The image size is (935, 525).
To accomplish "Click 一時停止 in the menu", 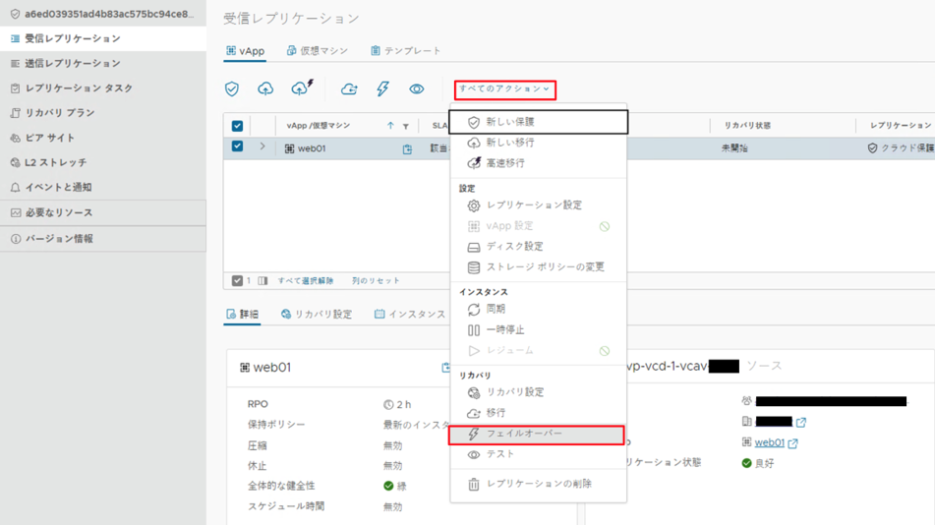I will point(538,330).
